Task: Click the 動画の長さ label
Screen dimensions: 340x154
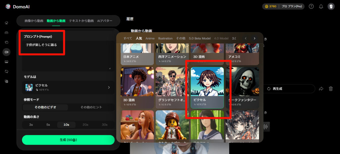Action: click(32, 117)
